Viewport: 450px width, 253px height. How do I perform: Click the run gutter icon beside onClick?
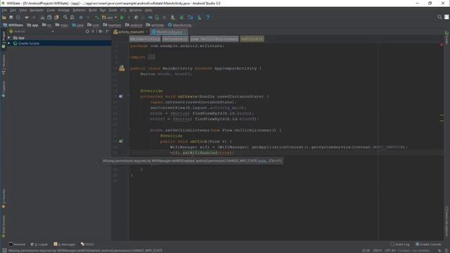pos(121,141)
